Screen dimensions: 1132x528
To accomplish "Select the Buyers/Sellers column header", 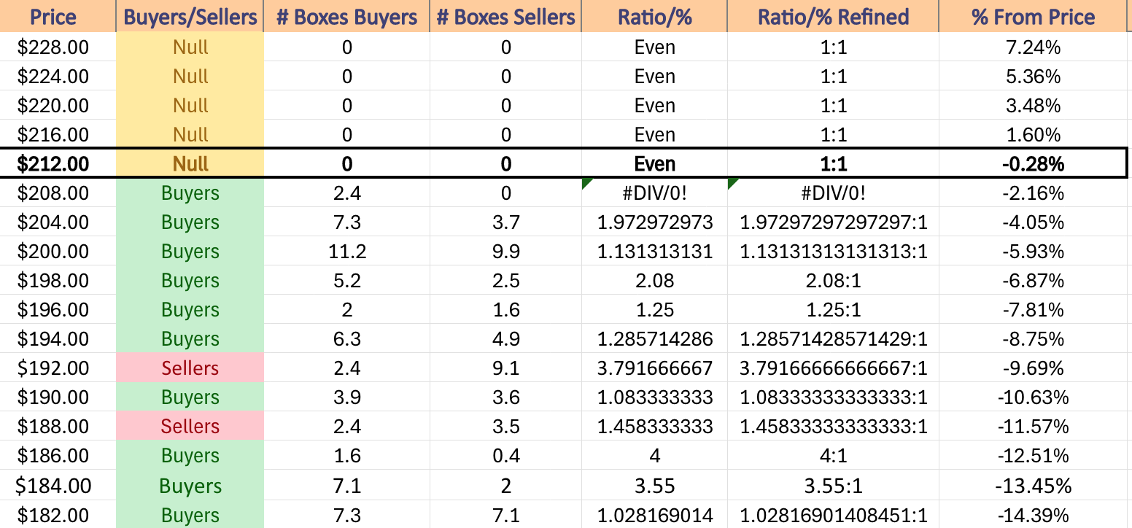I will tap(190, 16).
